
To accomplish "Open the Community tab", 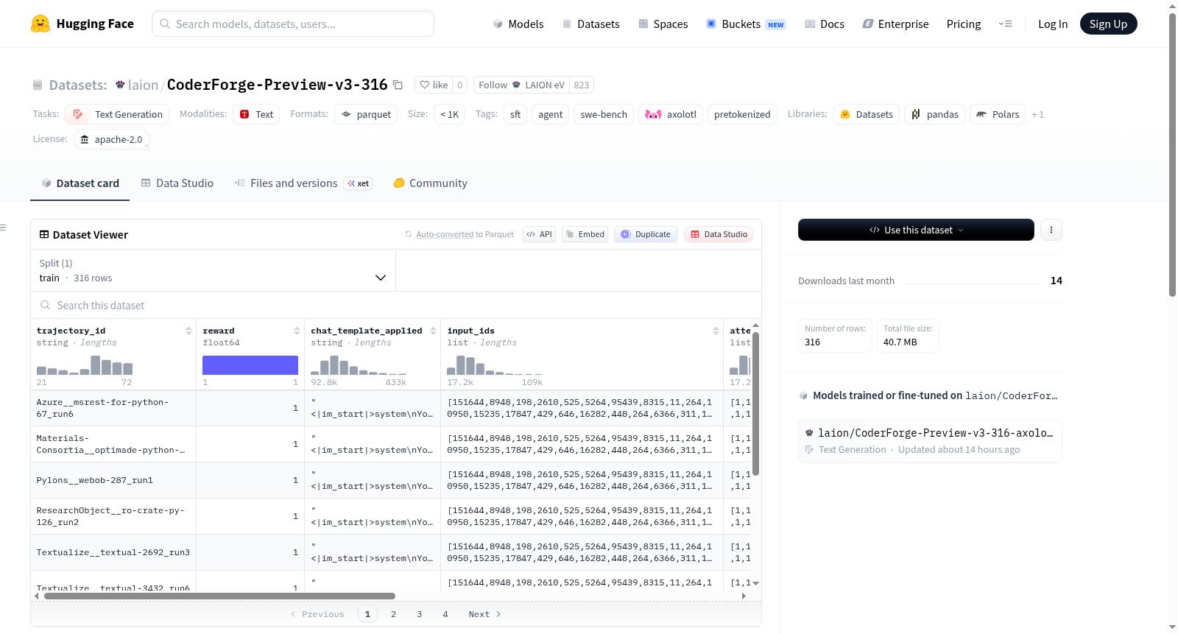I will [430, 183].
